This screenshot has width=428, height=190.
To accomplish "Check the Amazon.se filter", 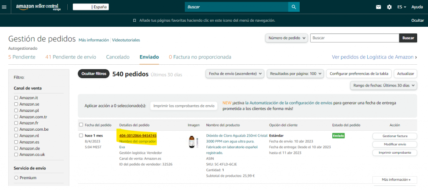I will point(16,104).
